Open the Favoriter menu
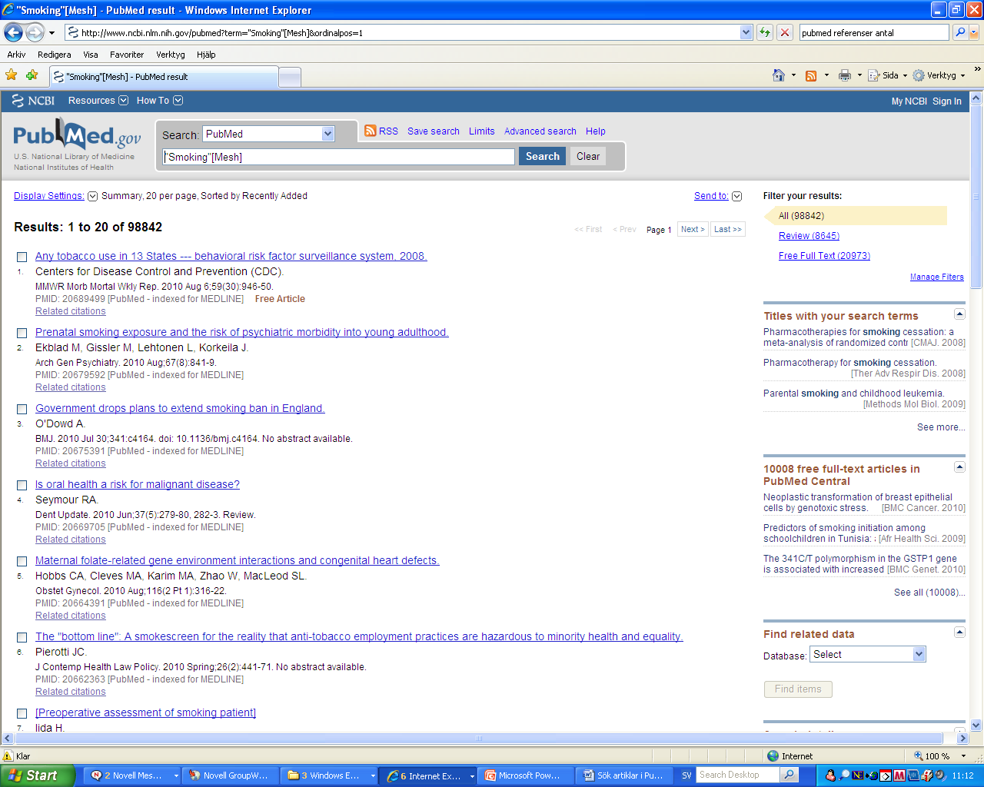Viewport: 984px width, 787px height. [127, 55]
